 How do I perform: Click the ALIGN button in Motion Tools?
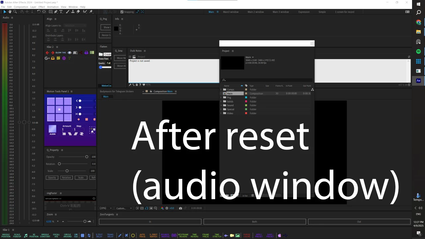pyautogui.click(x=52, y=130)
